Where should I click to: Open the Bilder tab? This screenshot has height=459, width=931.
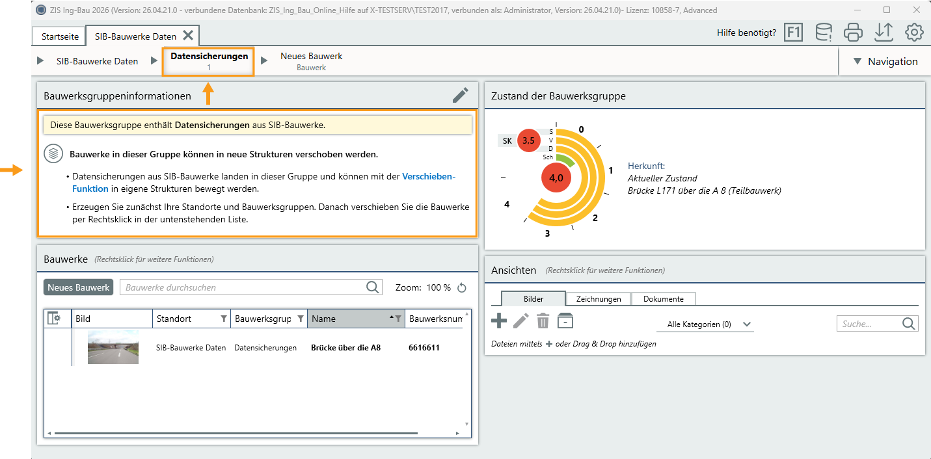(x=533, y=299)
